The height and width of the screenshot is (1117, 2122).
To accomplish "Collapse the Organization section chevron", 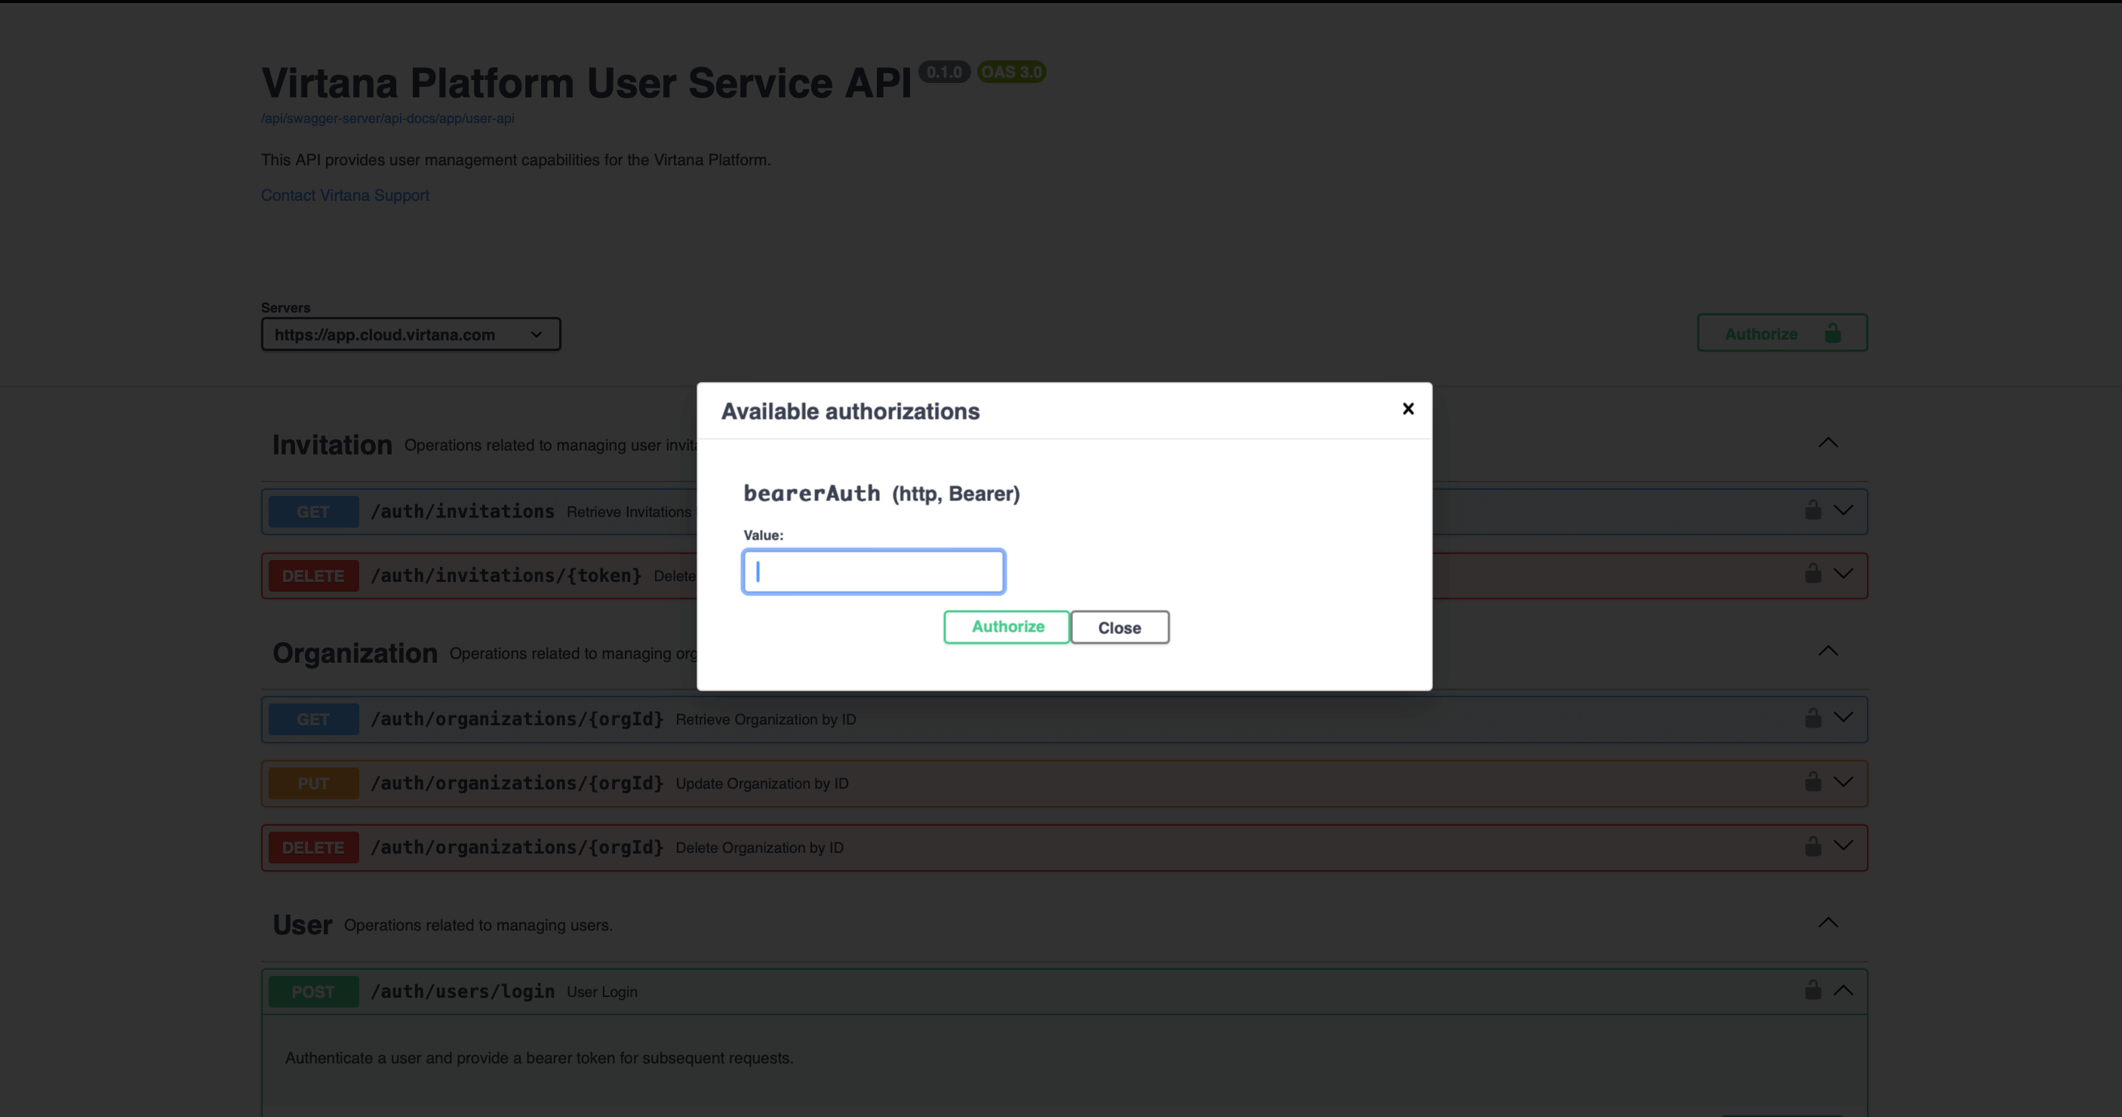I will click(x=1828, y=651).
